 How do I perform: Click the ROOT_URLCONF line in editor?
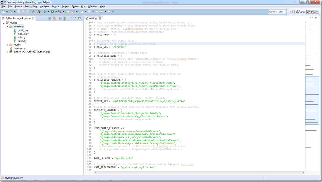pyautogui.click(x=113, y=158)
